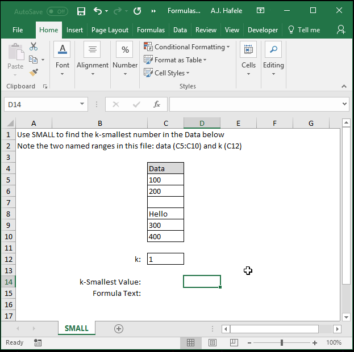Click the Copy icon

click(x=33, y=60)
